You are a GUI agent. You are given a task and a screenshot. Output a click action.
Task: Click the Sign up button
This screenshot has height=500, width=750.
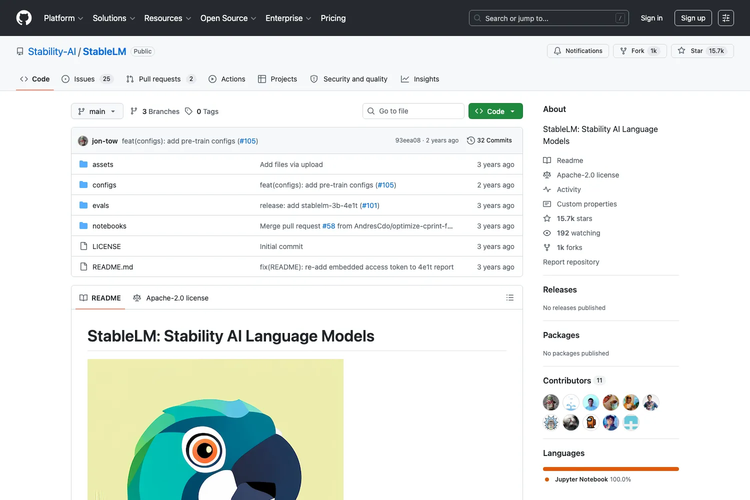[x=693, y=18]
